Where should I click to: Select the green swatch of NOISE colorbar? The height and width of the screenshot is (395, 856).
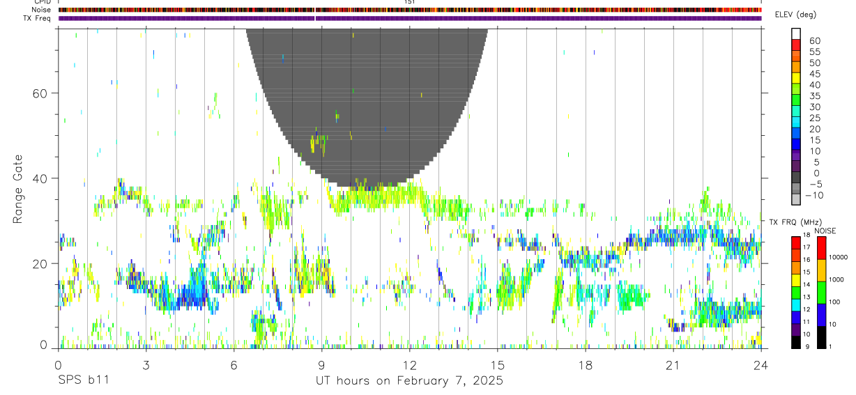coord(821,293)
